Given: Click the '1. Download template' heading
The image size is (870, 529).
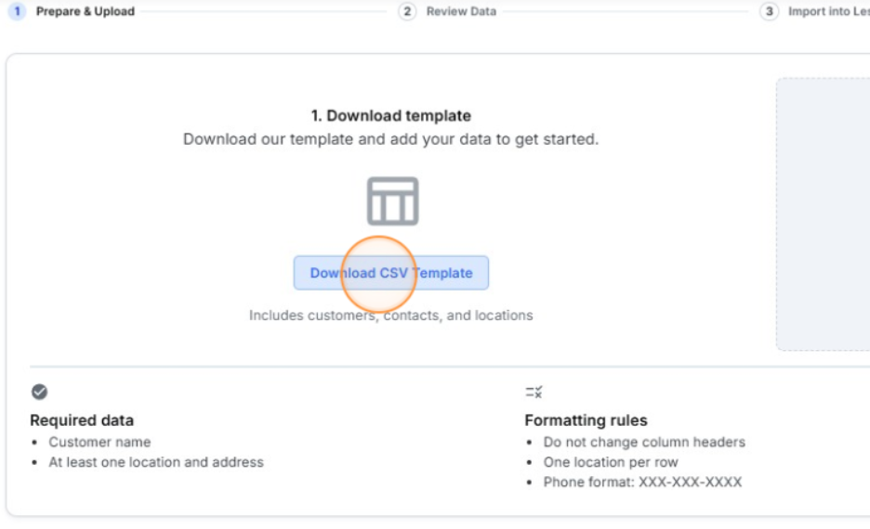Looking at the screenshot, I should click(x=390, y=116).
